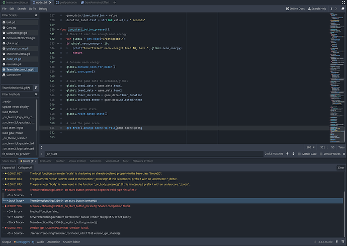
Task: Expand the 'scale' shadowing warning row
Action: point(3,174)
